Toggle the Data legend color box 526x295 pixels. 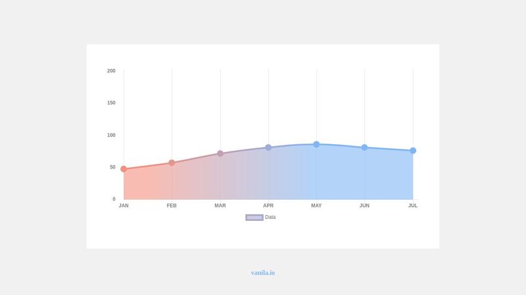254,218
